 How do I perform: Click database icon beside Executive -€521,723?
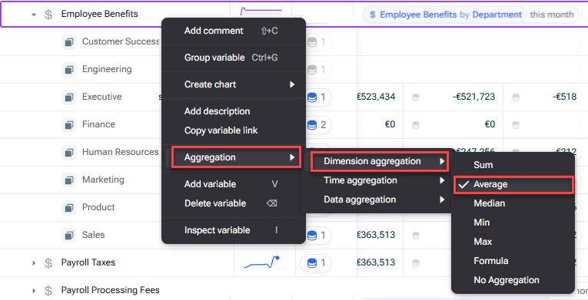(x=416, y=97)
